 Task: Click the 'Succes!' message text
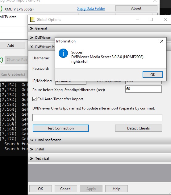pos(77,52)
